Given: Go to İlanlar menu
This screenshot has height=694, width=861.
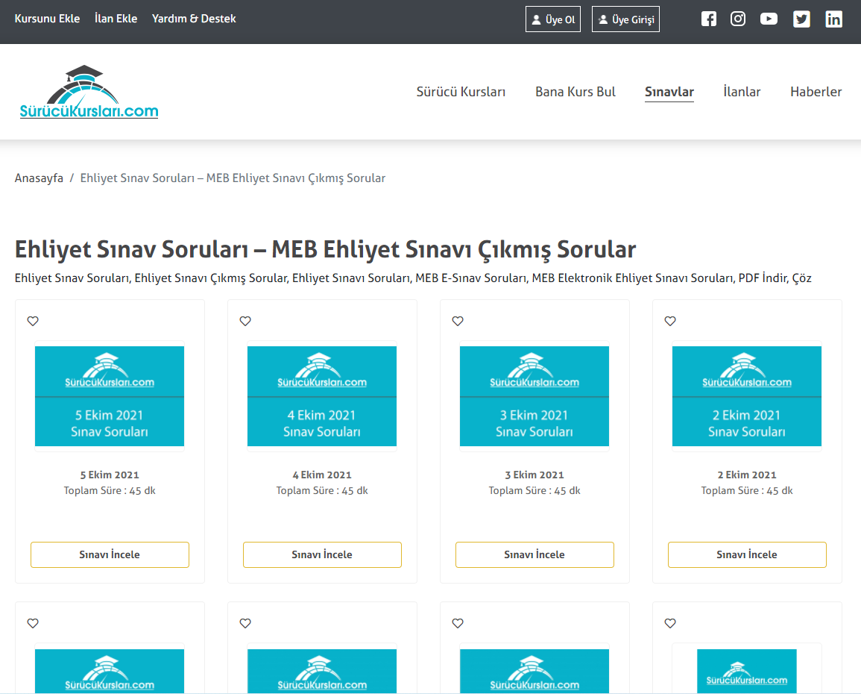Looking at the screenshot, I should tap(742, 92).
